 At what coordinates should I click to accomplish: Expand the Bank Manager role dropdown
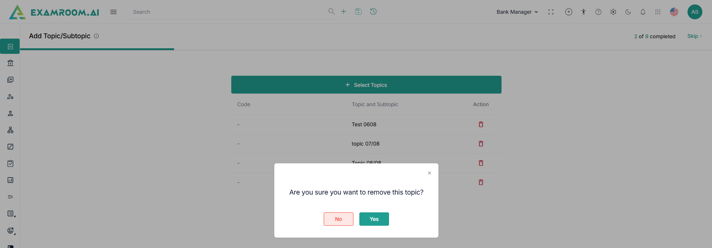(517, 12)
